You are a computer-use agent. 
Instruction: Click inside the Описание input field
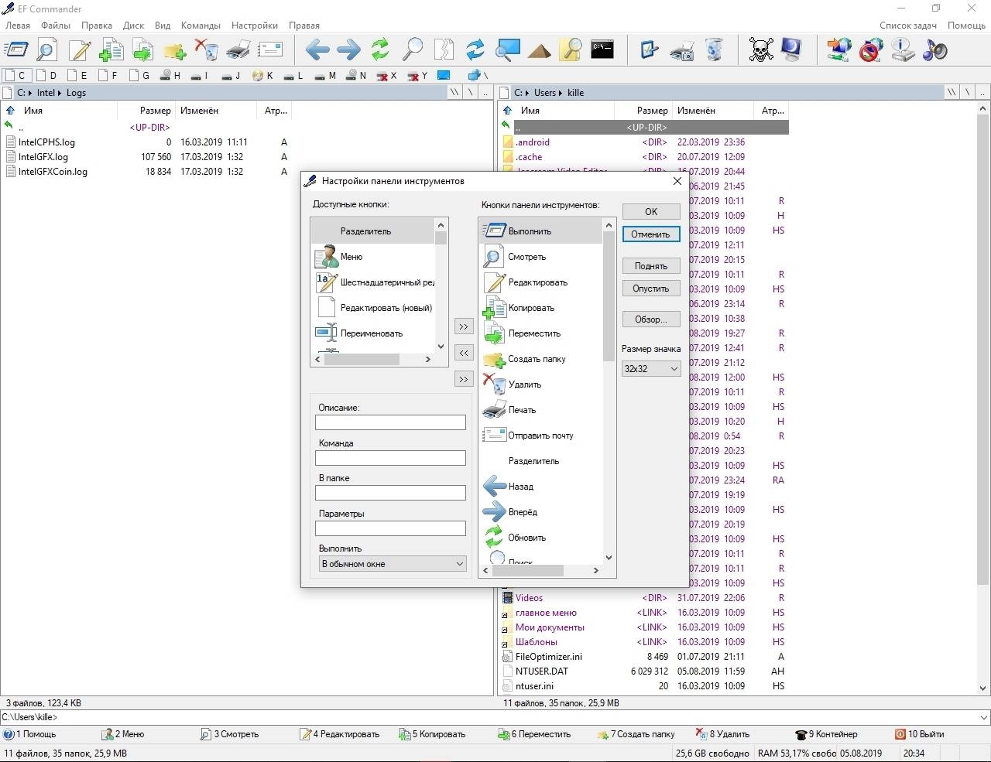point(390,422)
